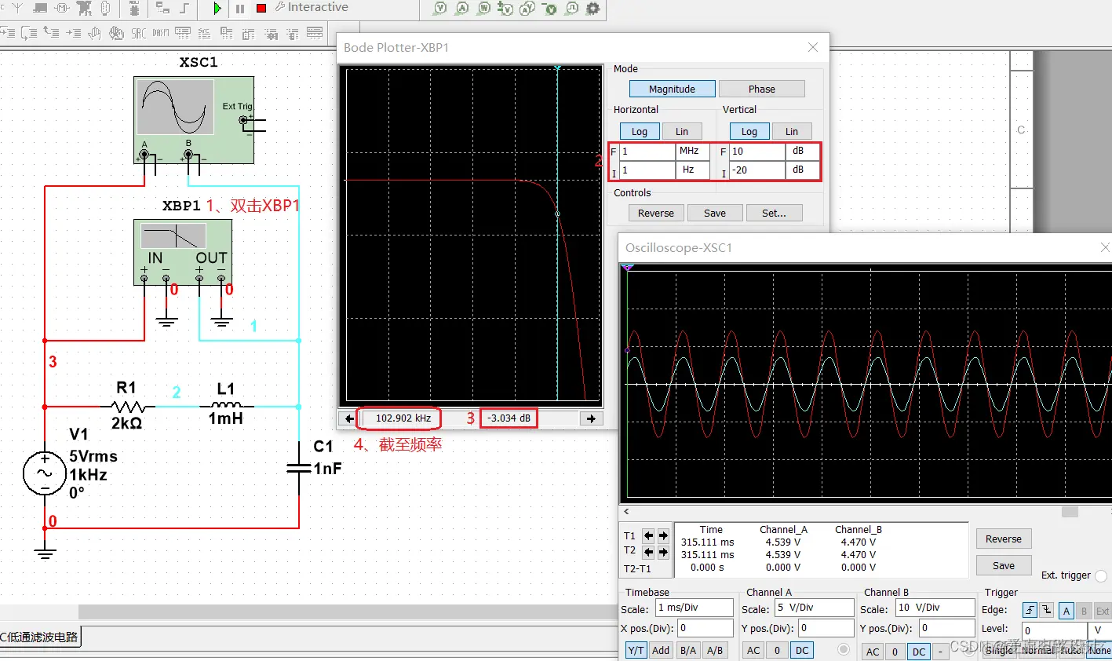Click the Bode plotter Set... button
The height and width of the screenshot is (661, 1112).
click(x=774, y=213)
